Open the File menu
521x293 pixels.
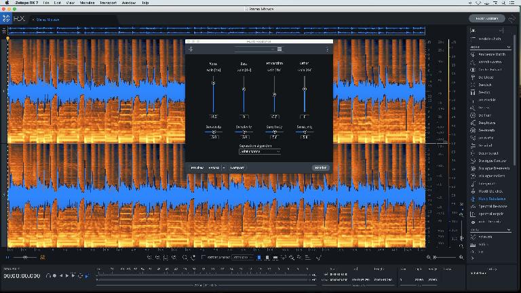pos(46,3)
